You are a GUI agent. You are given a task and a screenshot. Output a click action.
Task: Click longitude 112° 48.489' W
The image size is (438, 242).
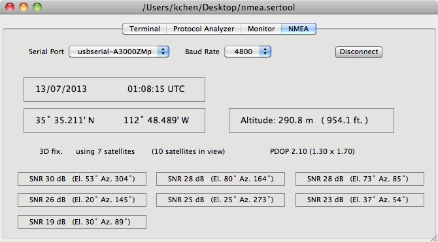coord(156,120)
